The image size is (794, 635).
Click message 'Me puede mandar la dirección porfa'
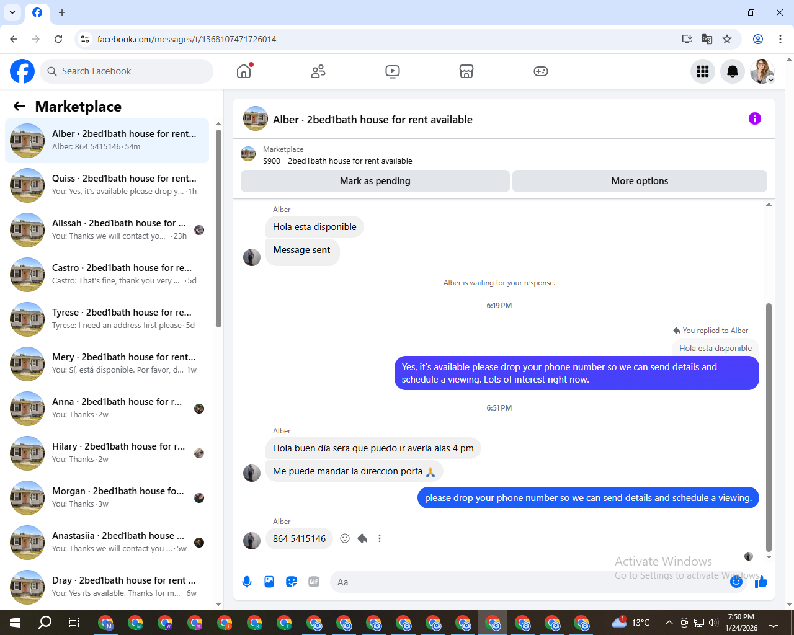click(354, 471)
